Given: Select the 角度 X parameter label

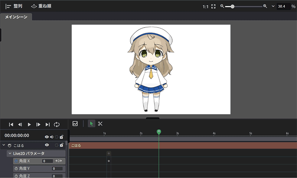Looking at the screenshot, I should point(25,161).
